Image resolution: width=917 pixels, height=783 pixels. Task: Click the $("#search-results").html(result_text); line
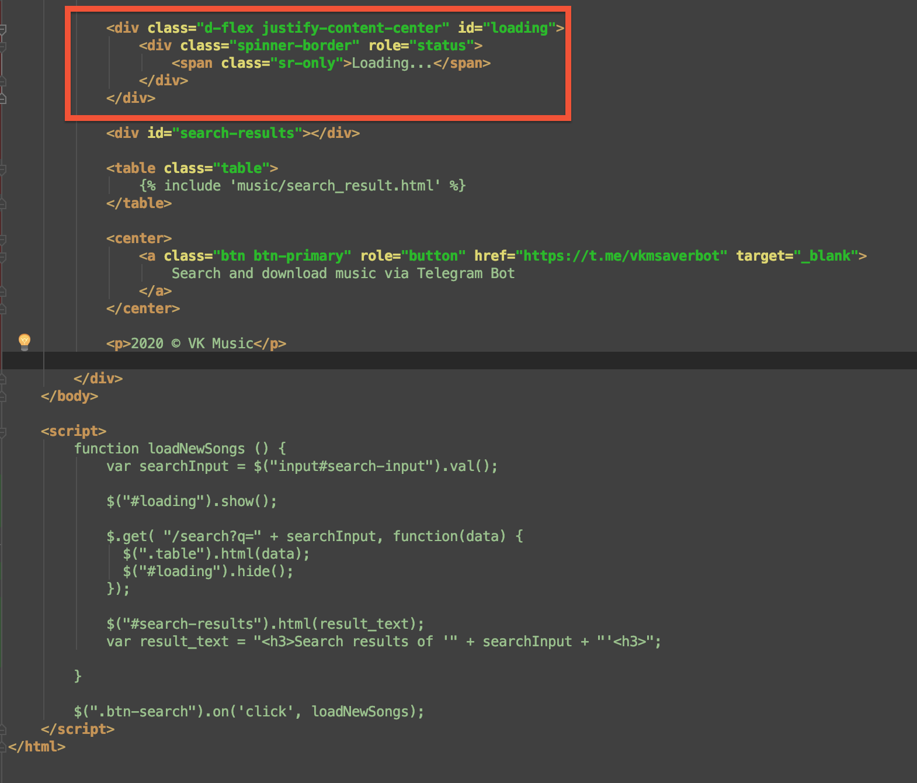click(266, 624)
